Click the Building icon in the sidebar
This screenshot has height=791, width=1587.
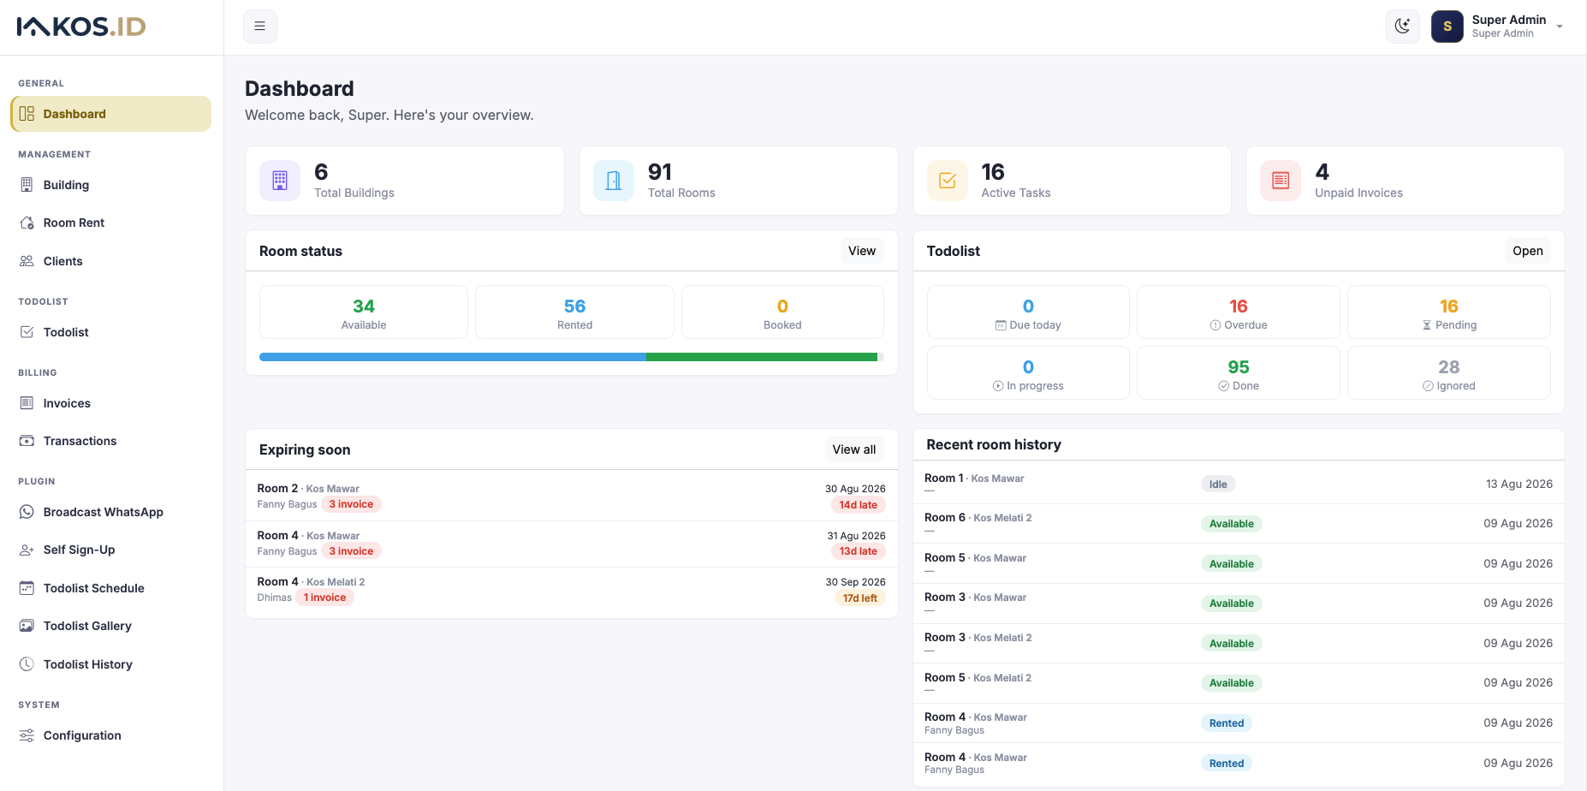[27, 185]
